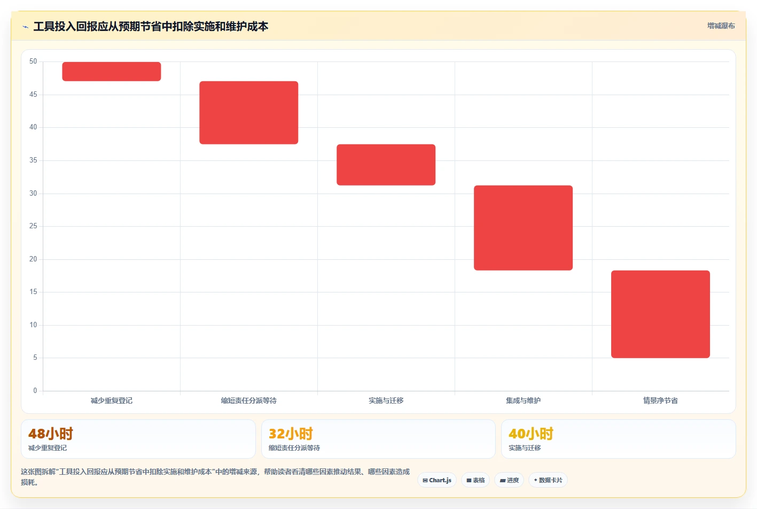Click the y-axis value 10
Viewport: 757px width, 509px height.
(x=33, y=325)
